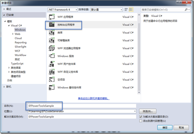The height and width of the screenshot is (134, 194).
Task: Click the 控制台应用程序 console icon
Action: click(x=52, y=25)
